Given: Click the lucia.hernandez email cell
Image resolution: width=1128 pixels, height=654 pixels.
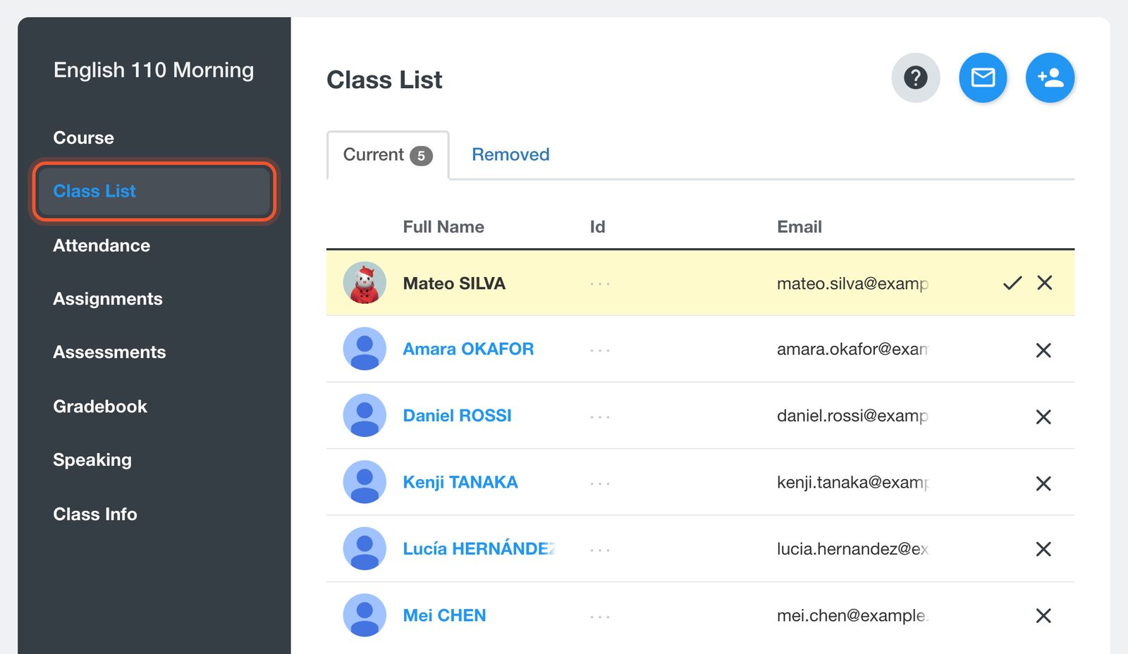Looking at the screenshot, I should click(852, 548).
